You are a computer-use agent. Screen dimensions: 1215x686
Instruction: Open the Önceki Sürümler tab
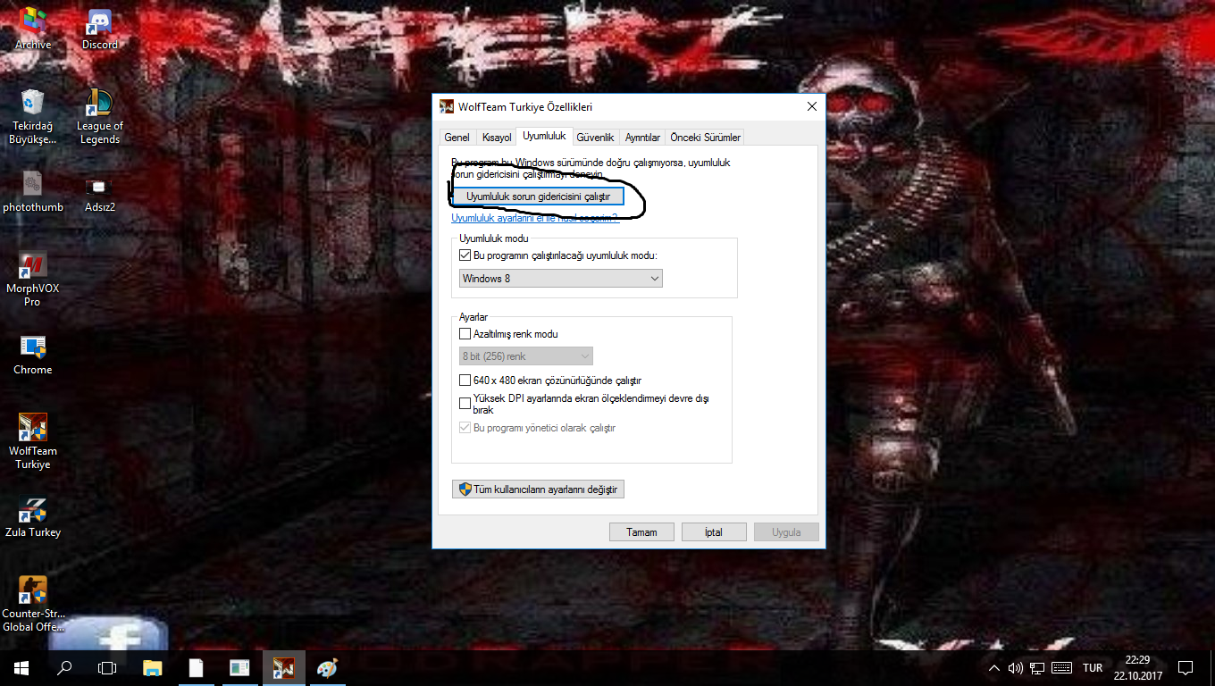(x=705, y=138)
